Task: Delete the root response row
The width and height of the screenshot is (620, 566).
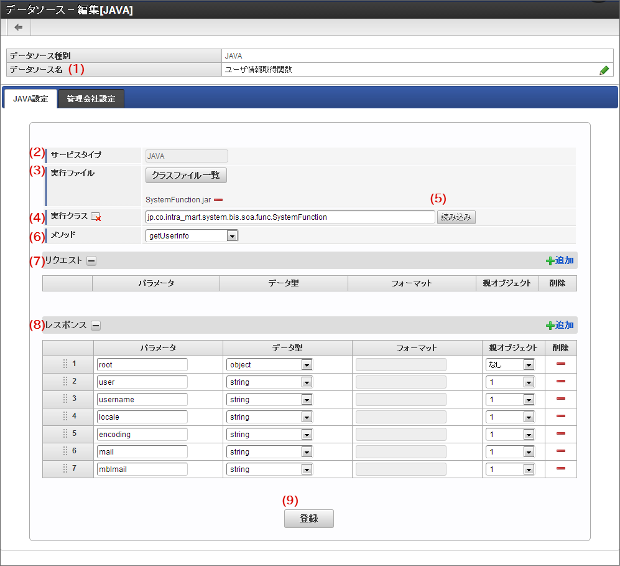Action: pyautogui.click(x=560, y=364)
